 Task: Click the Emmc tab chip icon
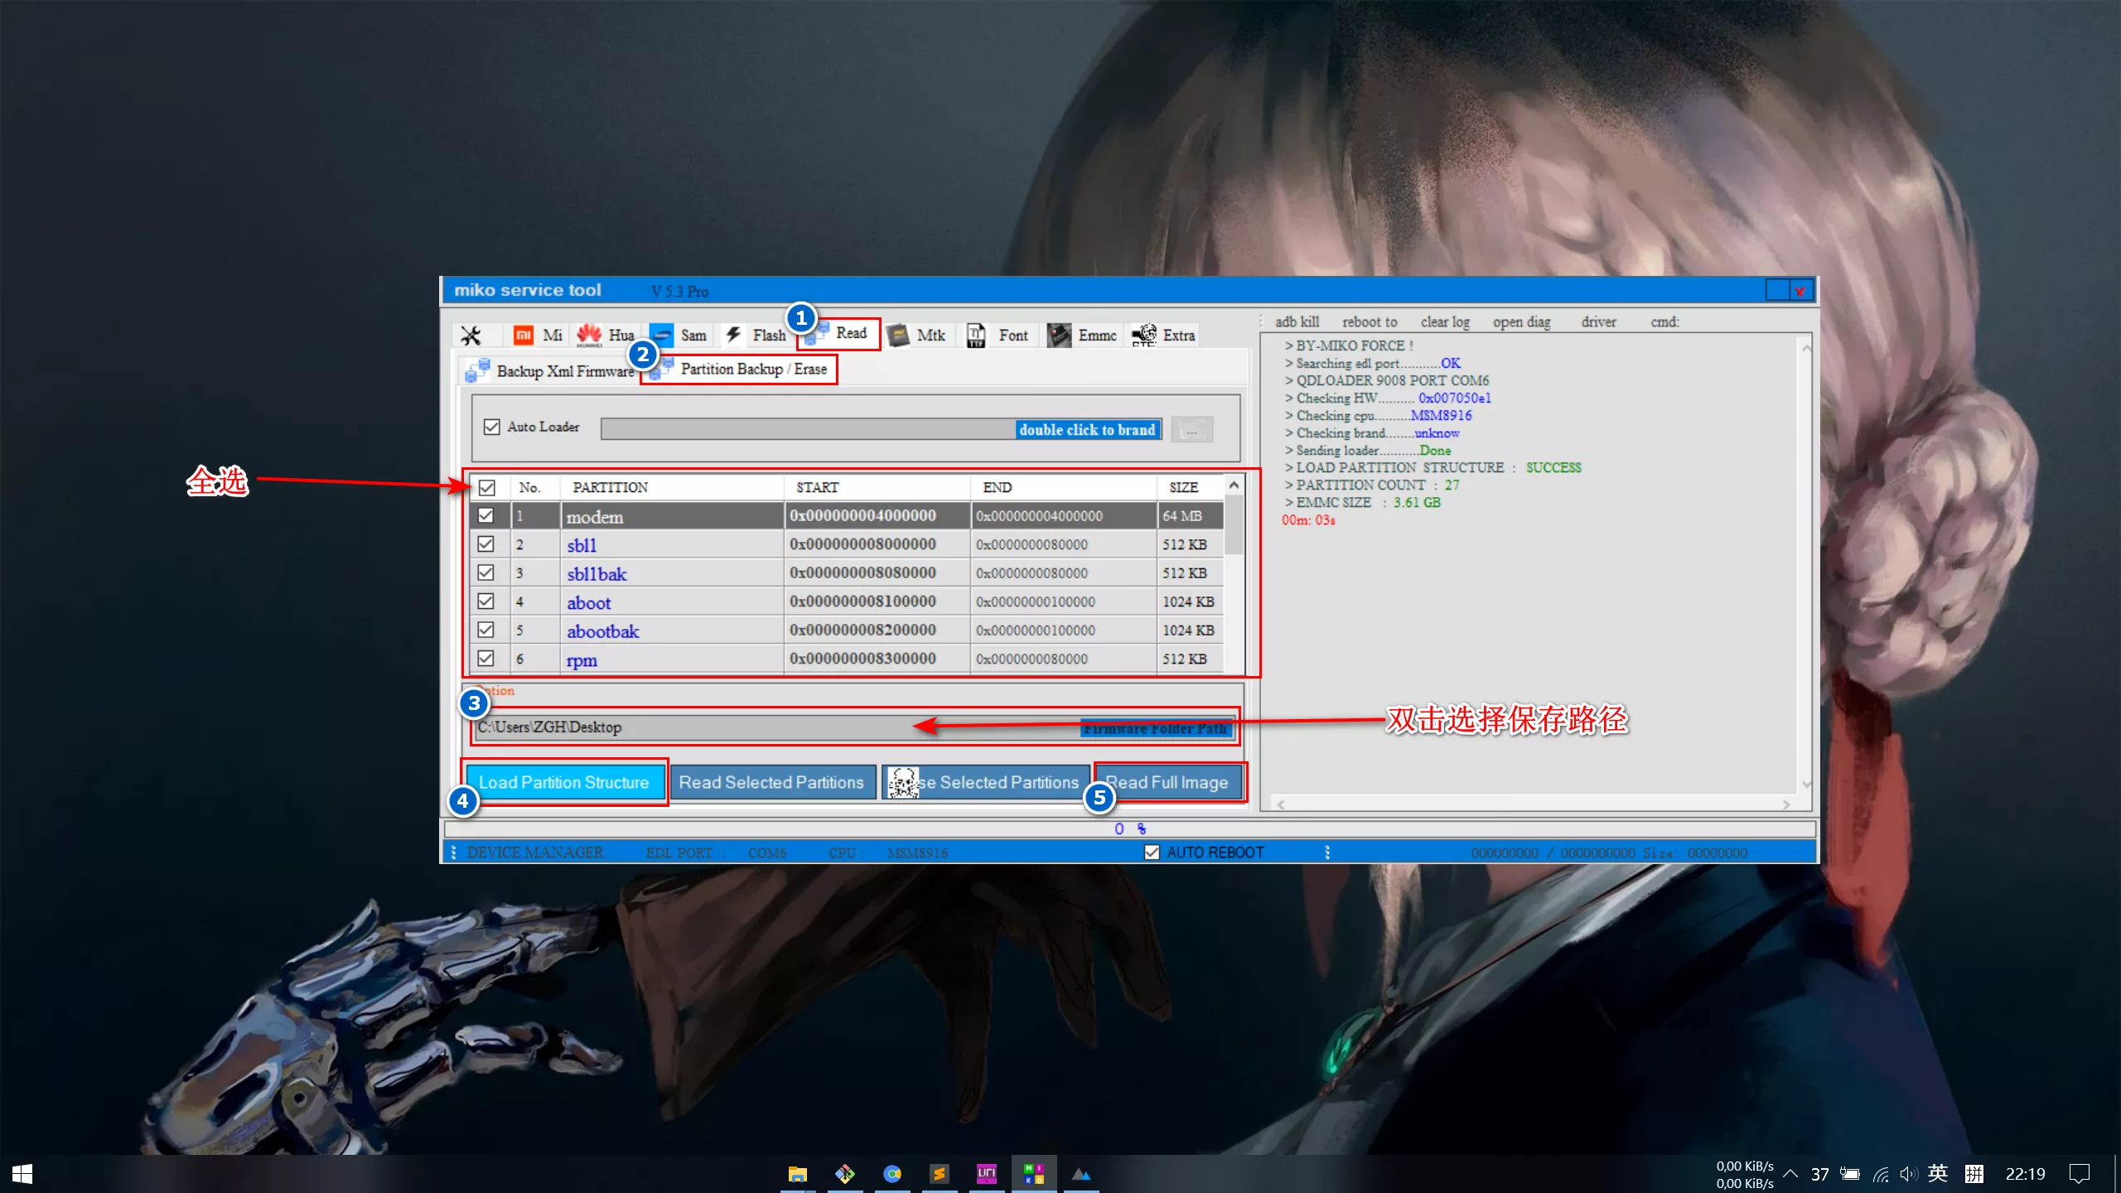1059,336
